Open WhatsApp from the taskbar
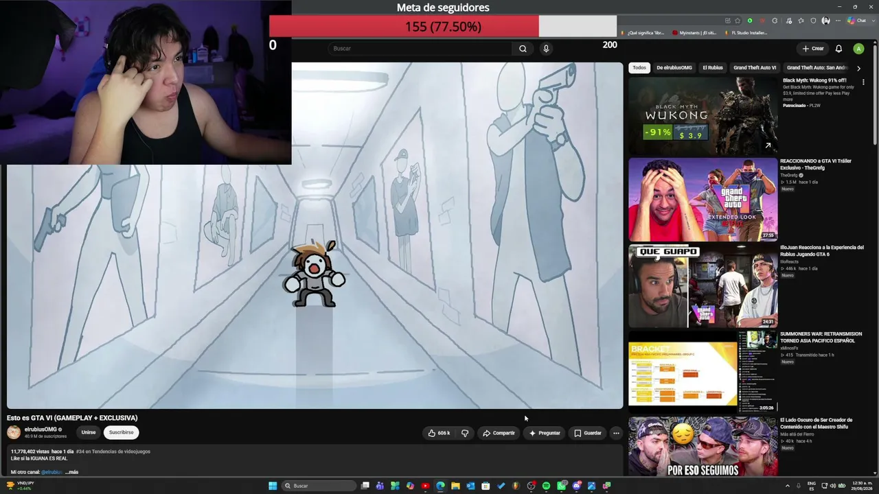 click(x=561, y=486)
